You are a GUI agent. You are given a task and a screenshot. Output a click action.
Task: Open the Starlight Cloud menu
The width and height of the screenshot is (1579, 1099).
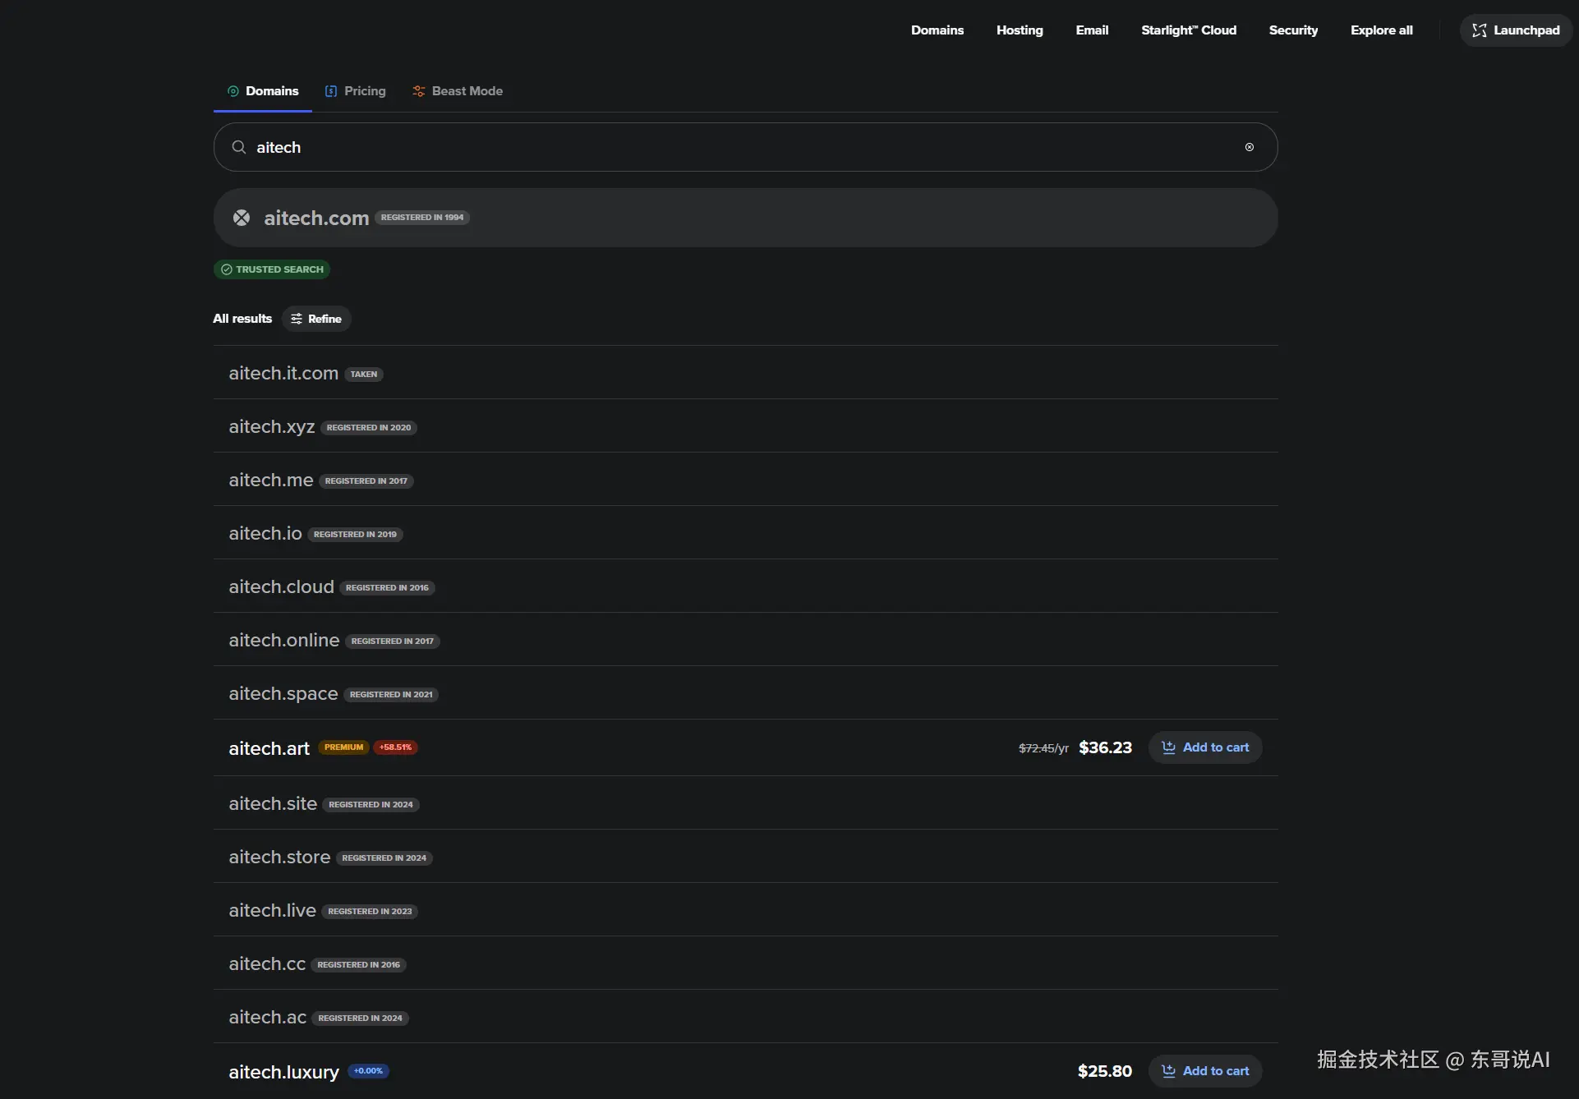(x=1188, y=30)
